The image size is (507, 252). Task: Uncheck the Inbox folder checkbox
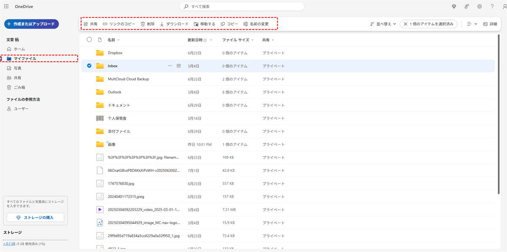[89, 66]
